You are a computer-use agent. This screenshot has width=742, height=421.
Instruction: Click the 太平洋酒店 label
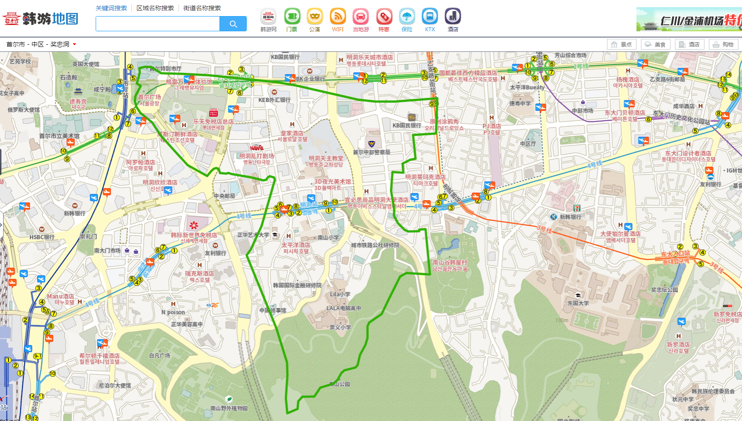point(296,248)
